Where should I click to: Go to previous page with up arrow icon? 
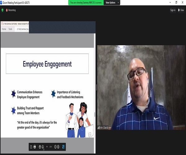coord(40,147)
